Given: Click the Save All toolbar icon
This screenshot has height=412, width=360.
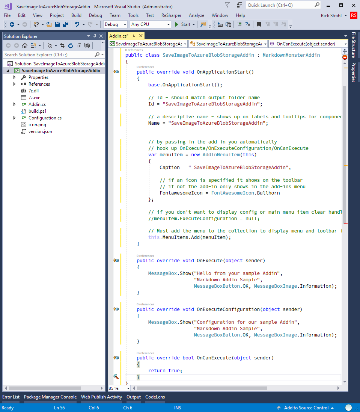Looking at the screenshot, I should tap(66, 24).
